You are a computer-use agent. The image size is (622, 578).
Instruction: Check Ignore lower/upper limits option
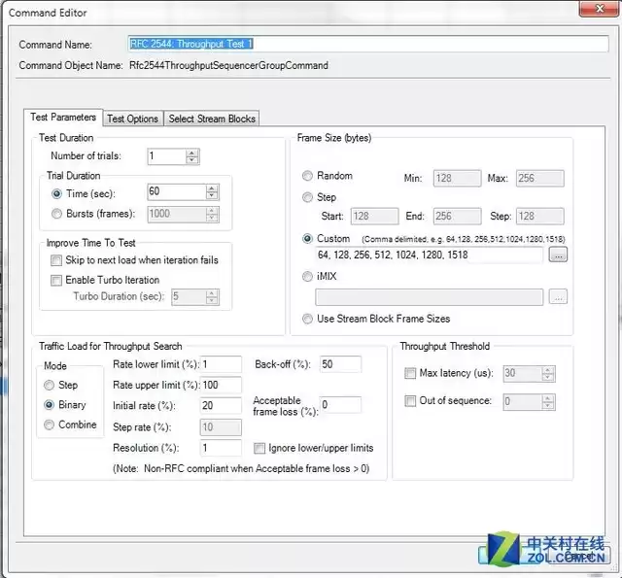click(259, 448)
